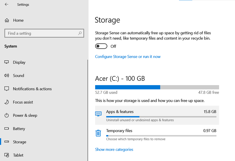Open the Storage settings page
This screenshot has width=235, height=161.
tap(20, 142)
